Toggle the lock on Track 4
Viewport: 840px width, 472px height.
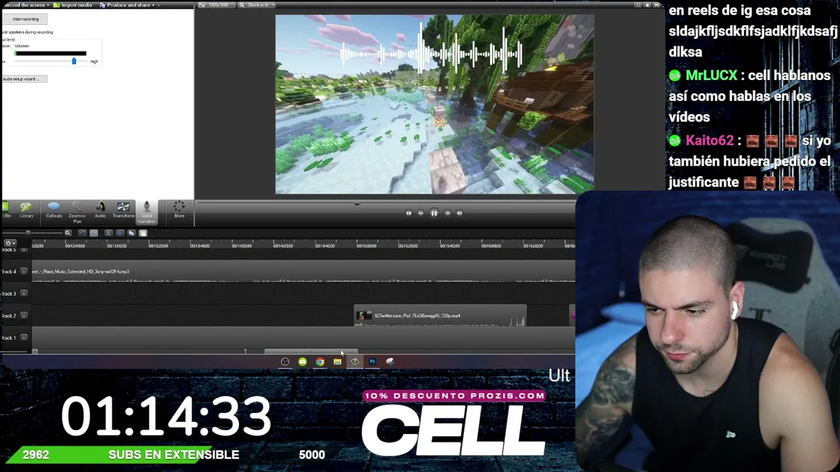click(24, 271)
